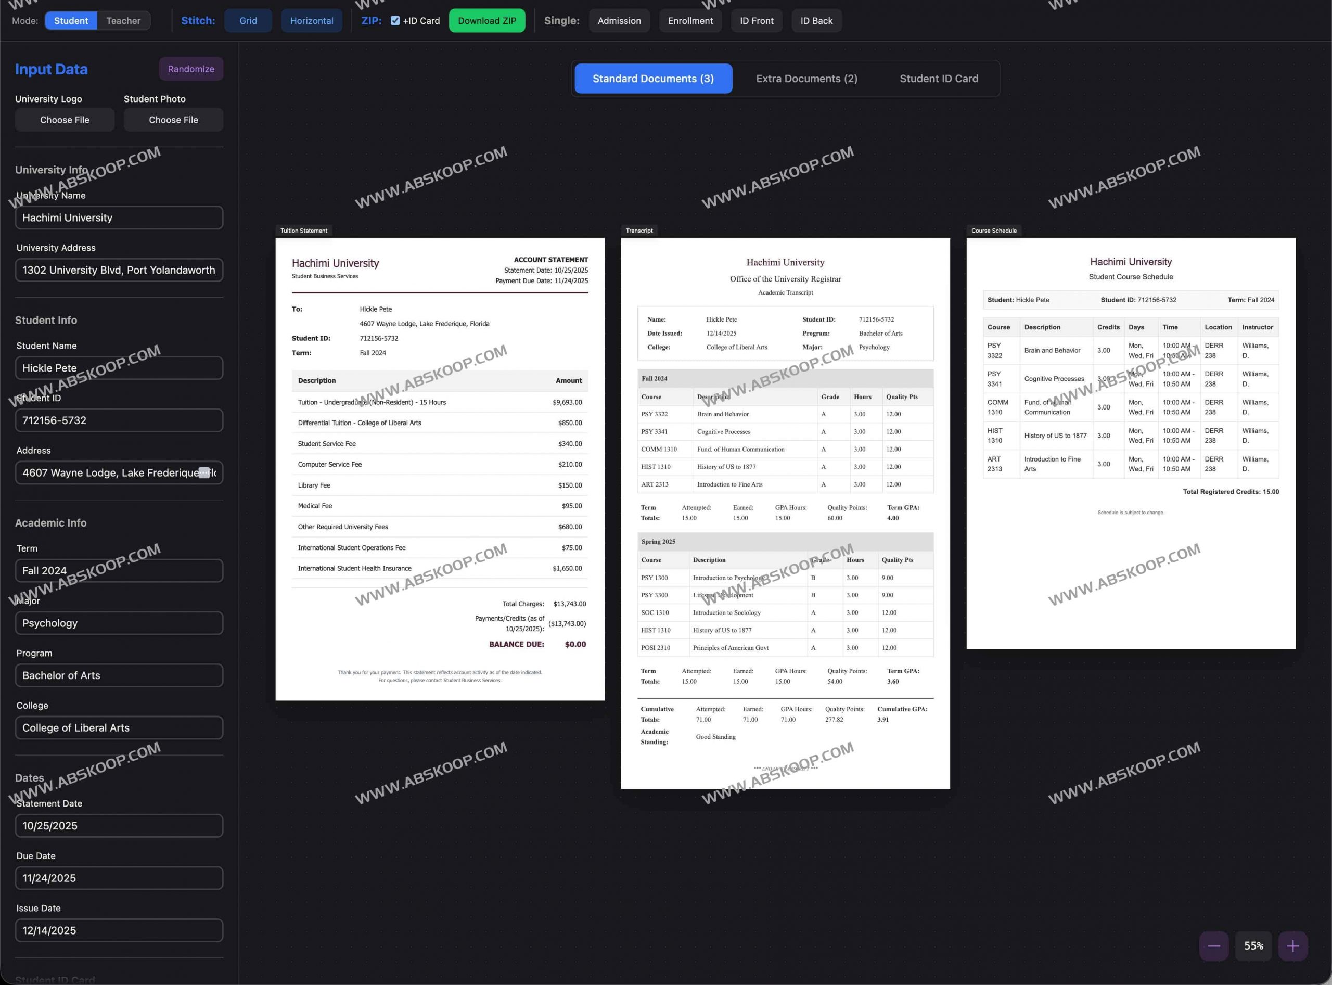Open Student ID Card tab
The width and height of the screenshot is (1332, 985).
(x=939, y=79)
